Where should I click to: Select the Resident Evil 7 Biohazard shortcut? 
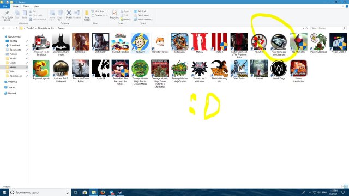click(61, 71)
